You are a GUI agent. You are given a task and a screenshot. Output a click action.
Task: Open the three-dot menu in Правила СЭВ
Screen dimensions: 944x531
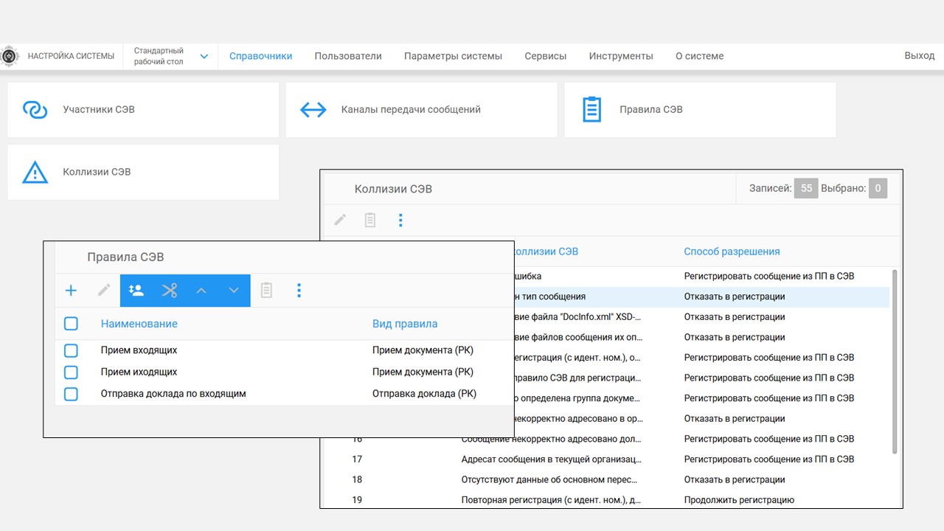(x=299, y=291)
